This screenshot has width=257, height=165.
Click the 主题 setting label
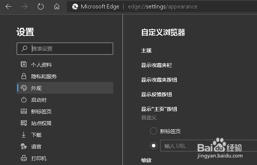(146, 50)
